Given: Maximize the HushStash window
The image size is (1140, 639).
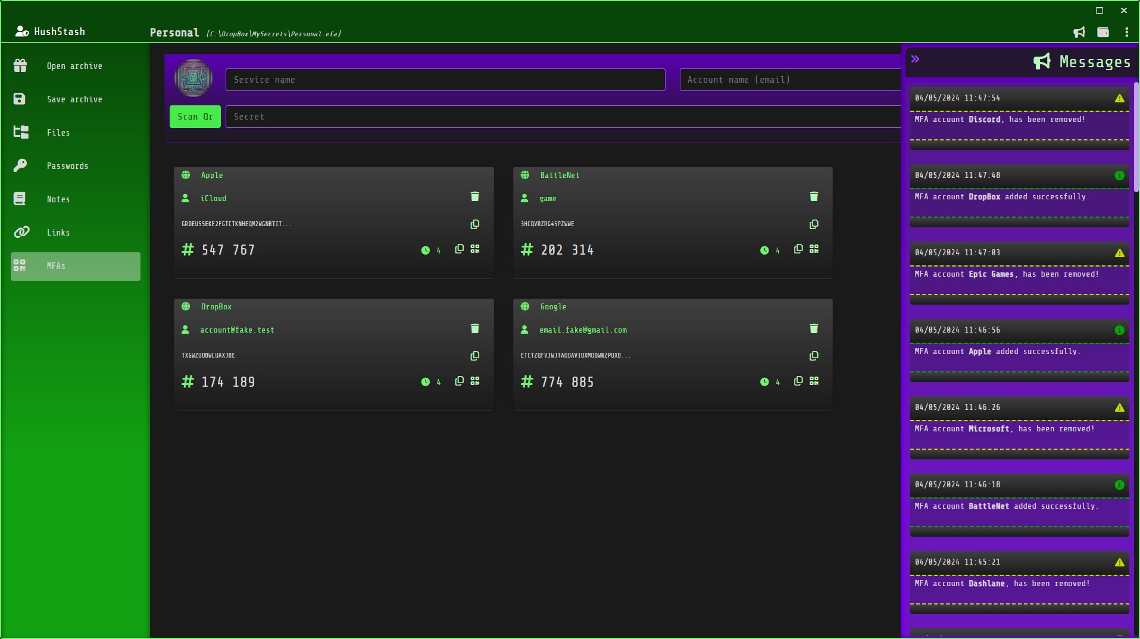Looking at the screenshot, I should (x=1100, y=10).
